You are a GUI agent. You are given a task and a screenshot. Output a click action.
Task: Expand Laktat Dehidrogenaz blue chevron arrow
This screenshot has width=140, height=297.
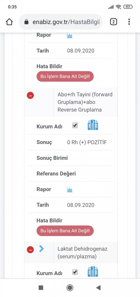pos(41,249)
